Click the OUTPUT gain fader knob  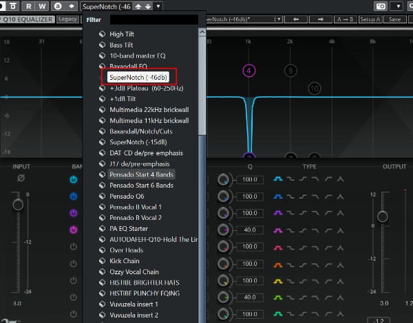pos(382,217)
